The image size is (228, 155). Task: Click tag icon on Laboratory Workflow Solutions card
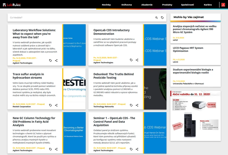click(50, 61)
